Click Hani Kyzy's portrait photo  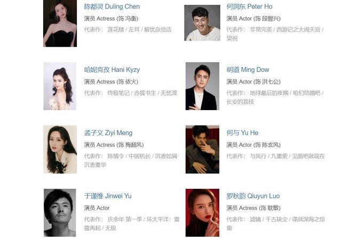[x=60, y=86]
